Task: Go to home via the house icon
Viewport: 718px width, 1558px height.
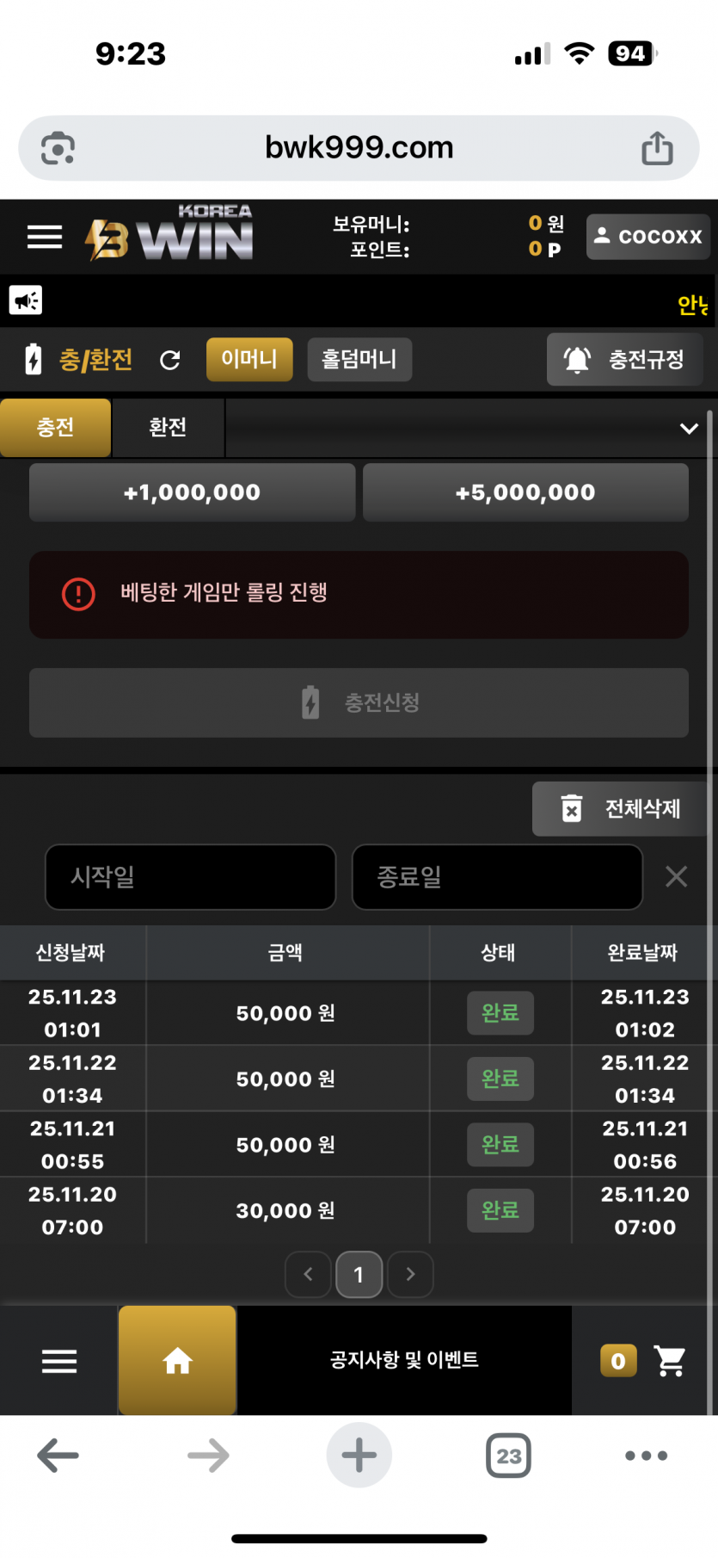Action: pos(177,1361)
